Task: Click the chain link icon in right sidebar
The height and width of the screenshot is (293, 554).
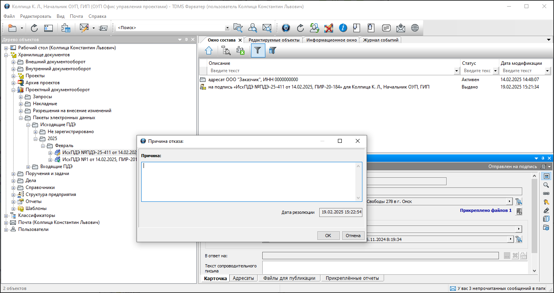Action: 546,193
